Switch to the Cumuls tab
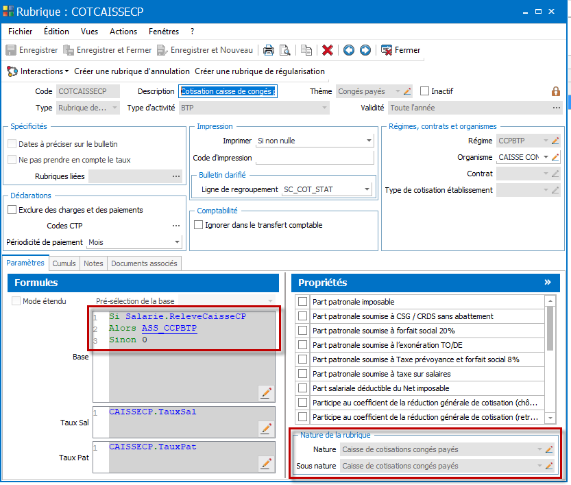Viewport: 571px width, 485px height. coord(64,263)
